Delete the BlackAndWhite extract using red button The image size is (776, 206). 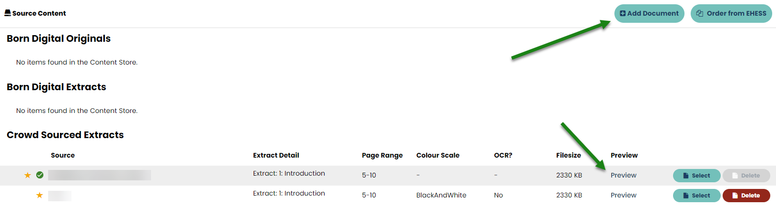tap(746, 195)
